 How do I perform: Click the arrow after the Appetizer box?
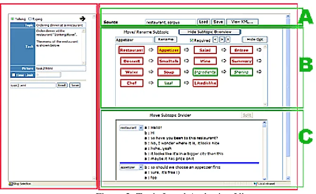187,50
